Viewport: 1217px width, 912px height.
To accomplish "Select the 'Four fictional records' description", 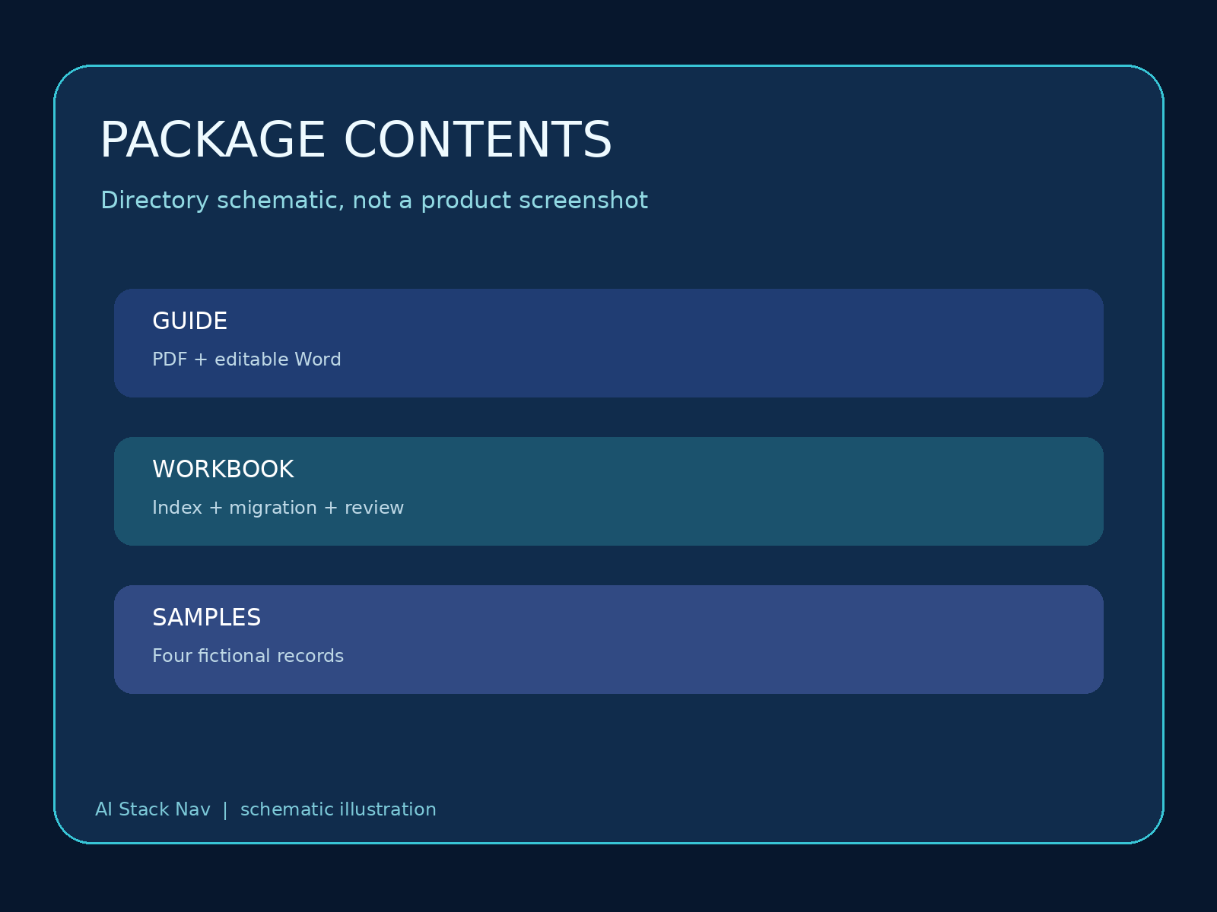I will tap(248, 656).
